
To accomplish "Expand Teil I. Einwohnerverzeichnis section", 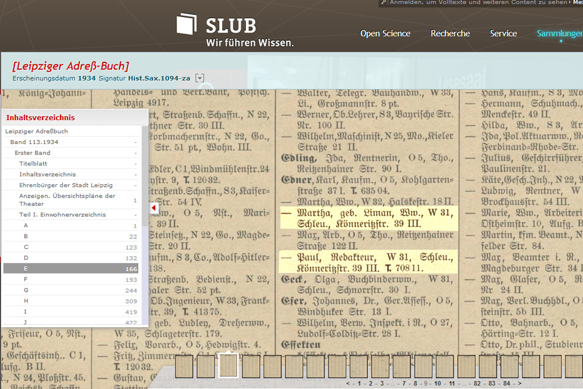I will 62,215.
